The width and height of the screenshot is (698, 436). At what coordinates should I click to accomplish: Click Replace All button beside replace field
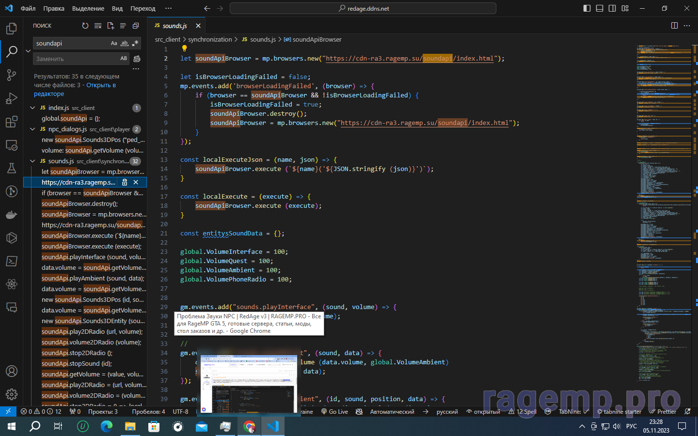click(137, 59)
